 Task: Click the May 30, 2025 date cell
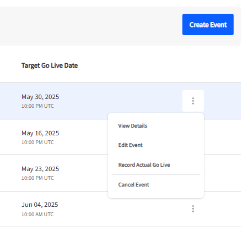[40, 97]
